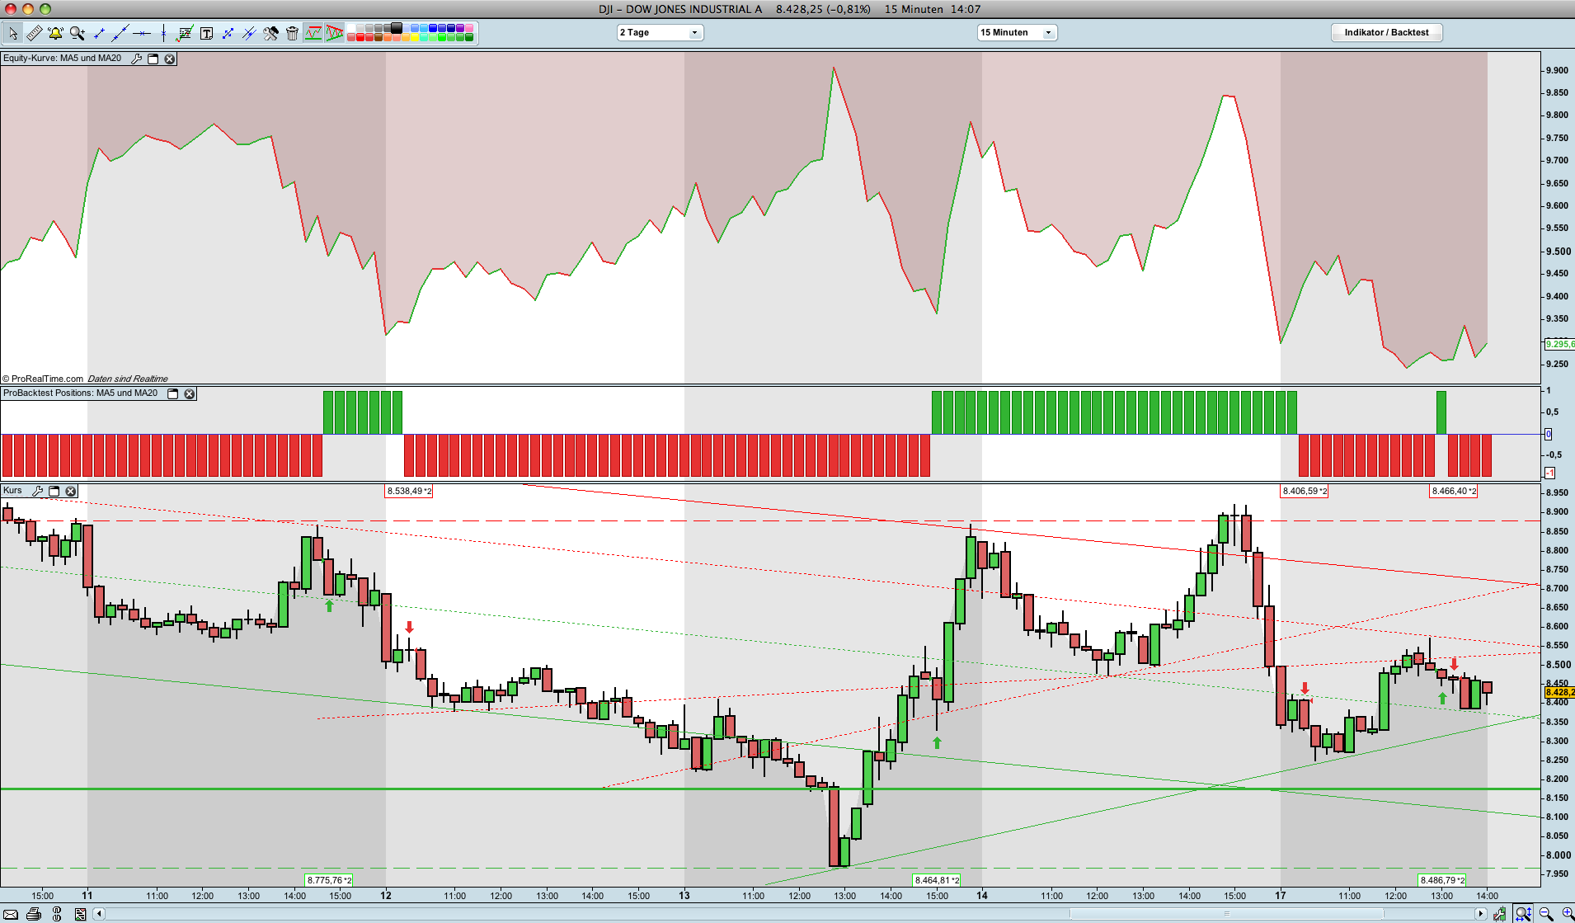Image resolution: width=1575 pixels, height=923 pixels.
Task: Pick the brown color swatch
Action: click(378, 37)
